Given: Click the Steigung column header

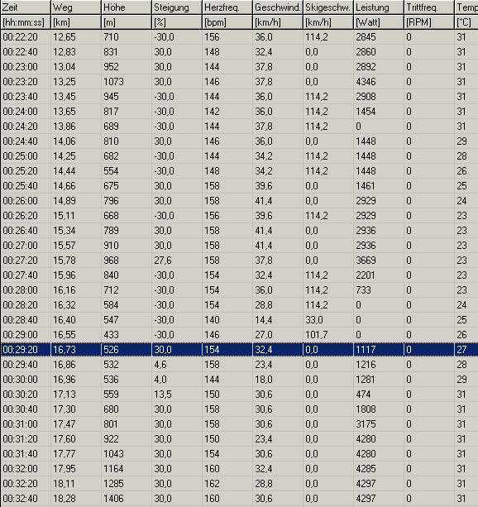Looking at the screenshot, I should pos(177,7).
